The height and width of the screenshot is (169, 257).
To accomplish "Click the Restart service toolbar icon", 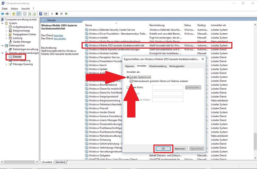I will point(66,14).
